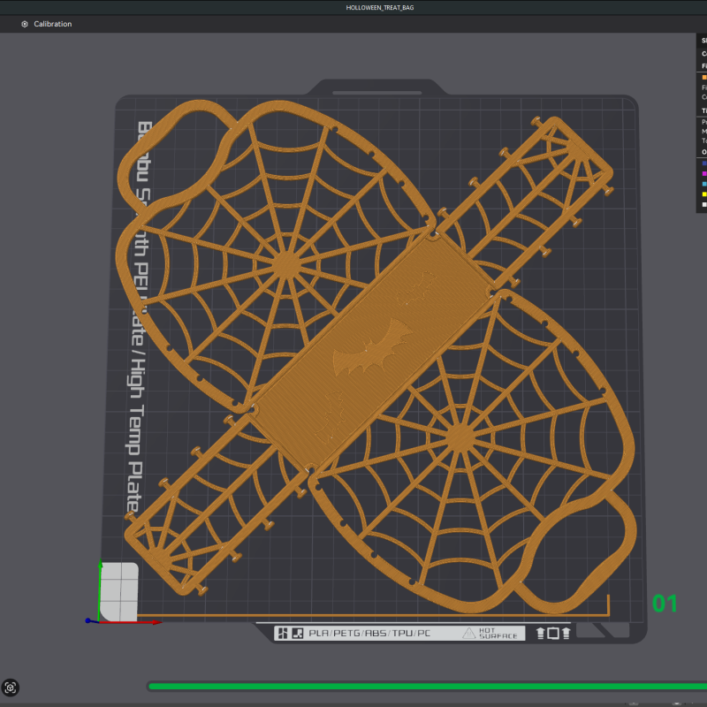Select the orange filament icon in right panel
The image size is (707, 707).
(703, 77)
